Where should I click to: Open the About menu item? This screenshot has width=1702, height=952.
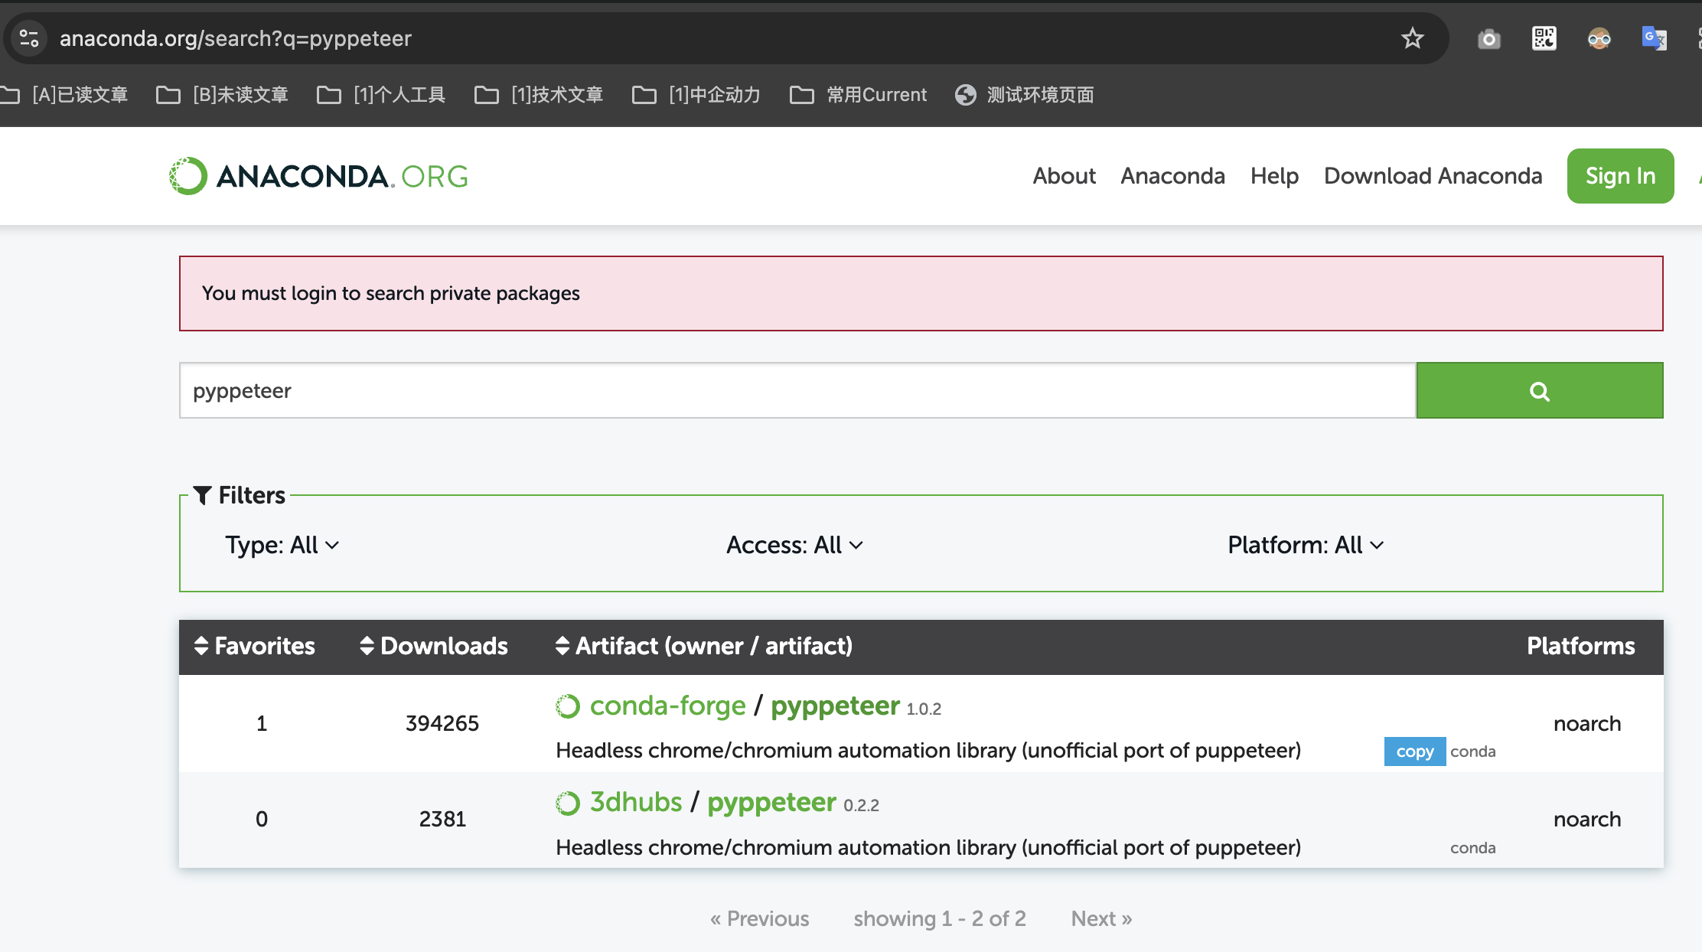point(1064,176)
